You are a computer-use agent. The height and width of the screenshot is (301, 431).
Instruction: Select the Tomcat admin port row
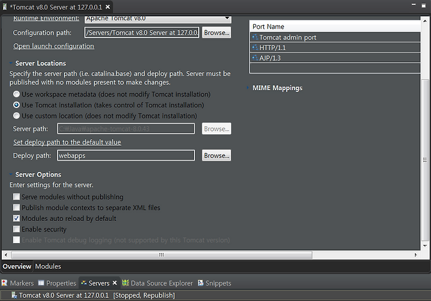click(335, 37)
